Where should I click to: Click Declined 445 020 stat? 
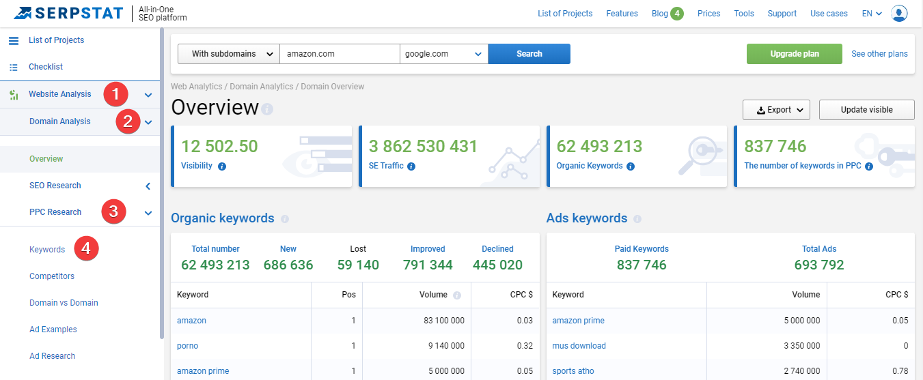point(497,258)
